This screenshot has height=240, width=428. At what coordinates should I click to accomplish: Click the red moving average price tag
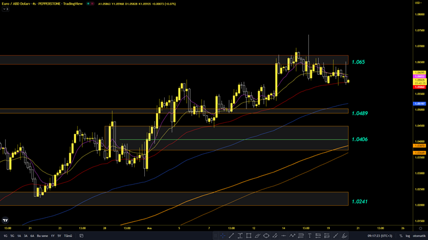(x=420, y=87)
